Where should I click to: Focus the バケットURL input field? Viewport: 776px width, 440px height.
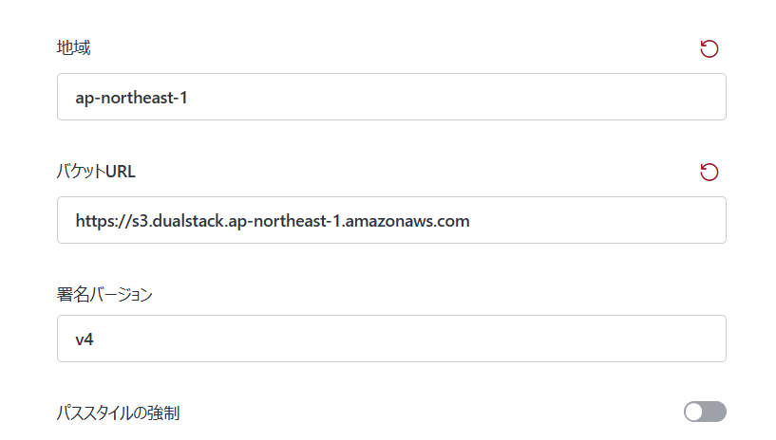(x=391, y=220)
